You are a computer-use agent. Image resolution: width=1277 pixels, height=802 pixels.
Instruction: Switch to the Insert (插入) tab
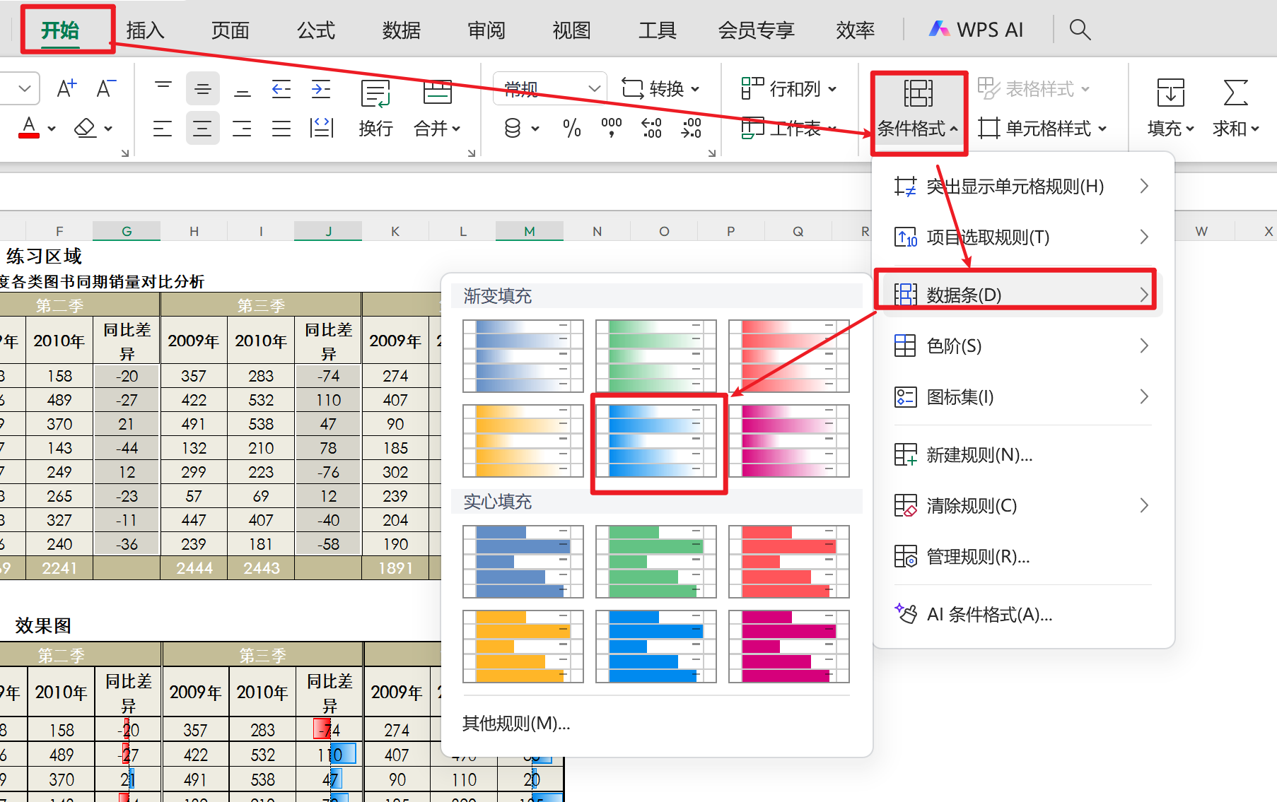click(146, 30)
